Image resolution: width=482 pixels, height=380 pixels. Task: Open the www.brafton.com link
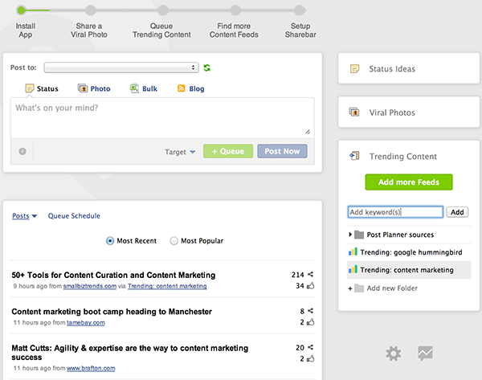(x=91, y=368)
